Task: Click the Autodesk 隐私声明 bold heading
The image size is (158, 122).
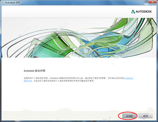Action: [x=34, y=71]
